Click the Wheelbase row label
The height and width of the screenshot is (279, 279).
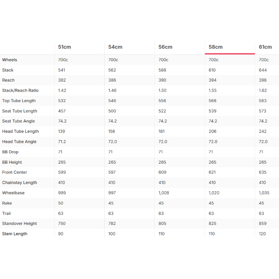pyautogui.click(x=13, y=193)
